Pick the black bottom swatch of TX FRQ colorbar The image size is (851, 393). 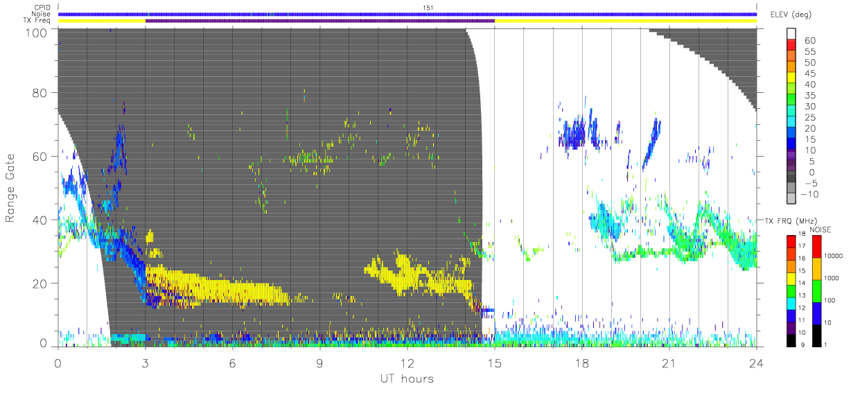coord(791,340)
